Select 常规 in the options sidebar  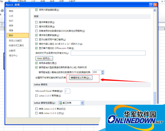(11, 11)
